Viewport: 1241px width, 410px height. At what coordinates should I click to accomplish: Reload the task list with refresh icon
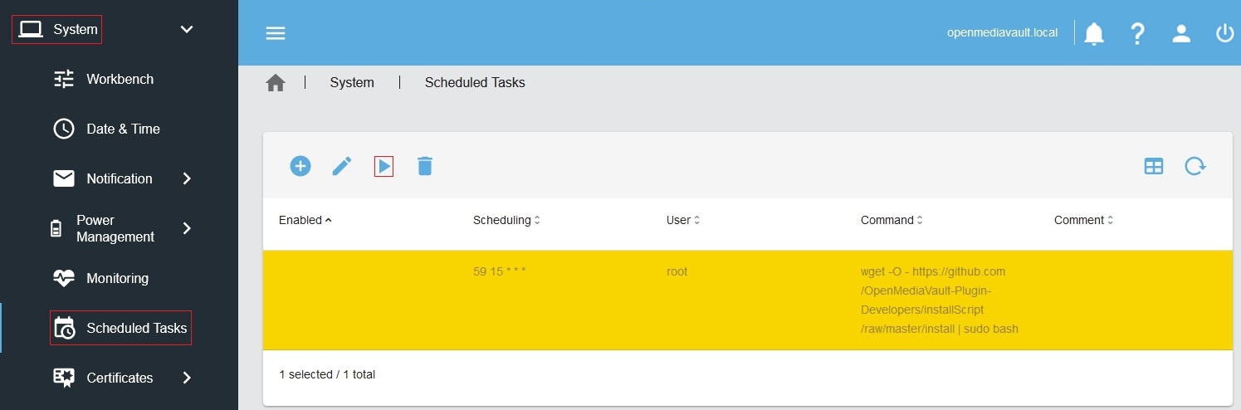pyautogui.click(x=1195, y=166)
